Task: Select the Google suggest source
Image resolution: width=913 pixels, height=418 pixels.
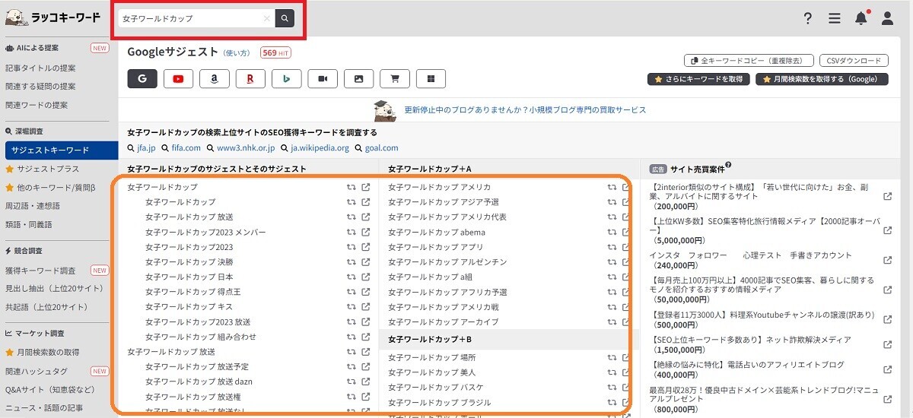Action: click(x=142, y=78)
